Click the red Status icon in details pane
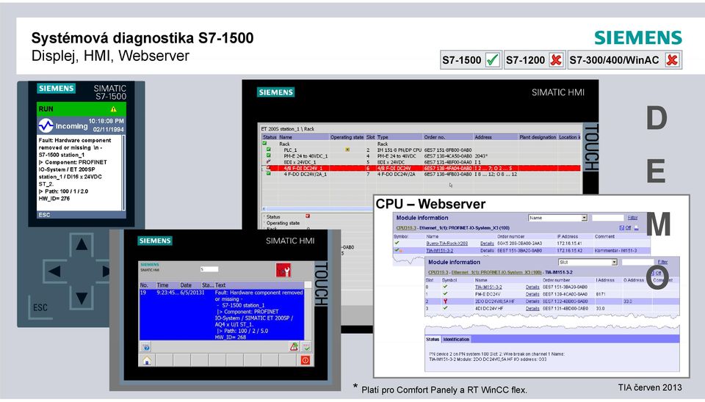Viewport: 705px width, 402px height. 308,216
